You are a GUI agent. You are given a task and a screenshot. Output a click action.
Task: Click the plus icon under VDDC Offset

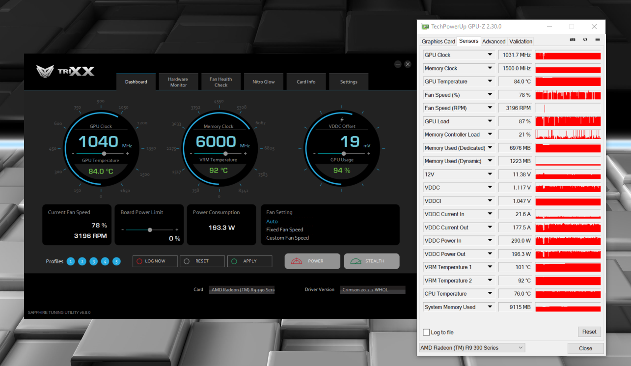pyautogui.click(x=367, y=154)
